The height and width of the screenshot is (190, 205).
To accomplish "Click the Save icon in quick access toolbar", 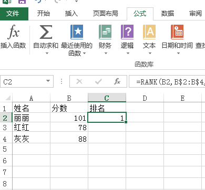I will (22, 2).
